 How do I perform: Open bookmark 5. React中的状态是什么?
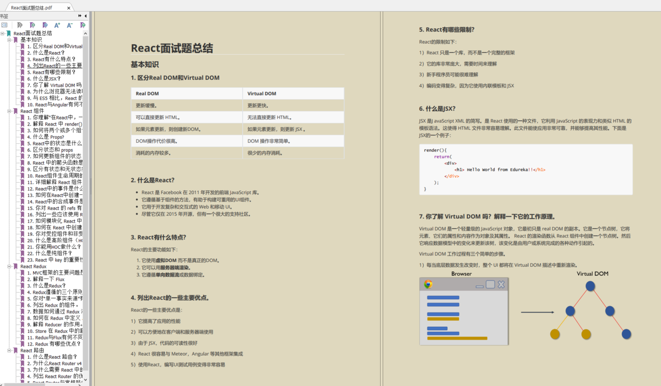[x=55, y=143]
